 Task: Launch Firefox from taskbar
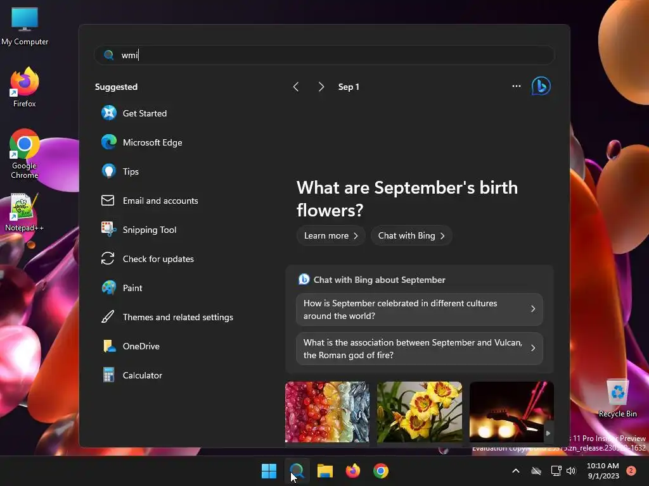(x=352, y=471)
